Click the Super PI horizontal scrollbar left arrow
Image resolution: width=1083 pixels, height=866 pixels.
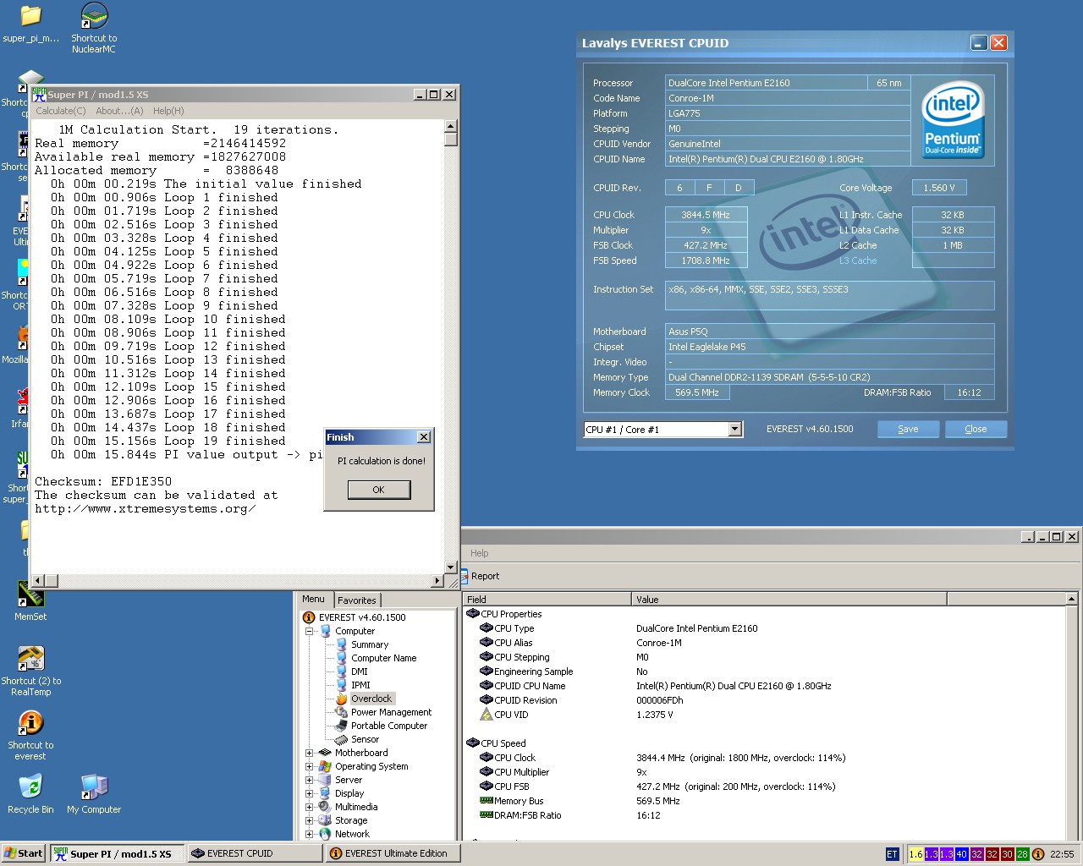tap(38, 581)
